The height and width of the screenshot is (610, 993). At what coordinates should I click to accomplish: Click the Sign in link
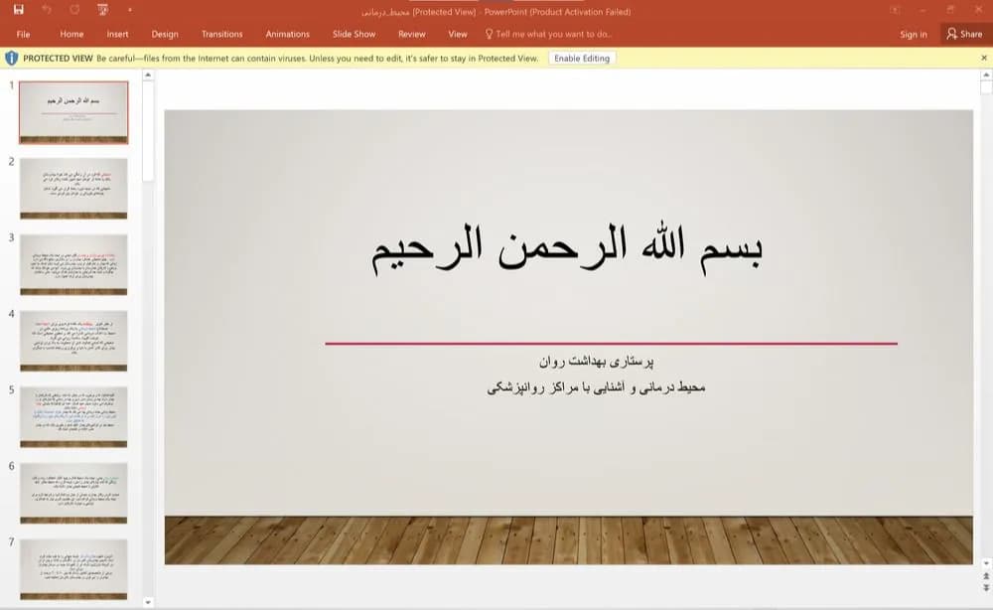[x=914, y=34]
